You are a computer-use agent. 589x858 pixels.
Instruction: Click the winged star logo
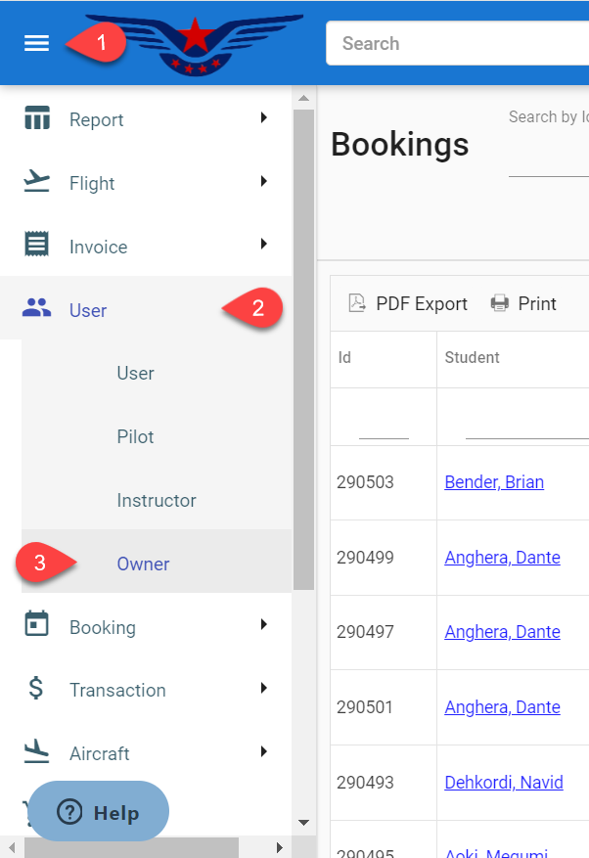(x=195, y=44)
